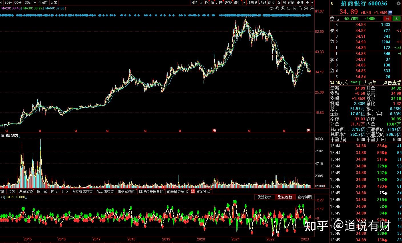The width and height of the screenshot is (402, 243).
Task: Zoom in with the plus circle icon
Action: point(306,8)
